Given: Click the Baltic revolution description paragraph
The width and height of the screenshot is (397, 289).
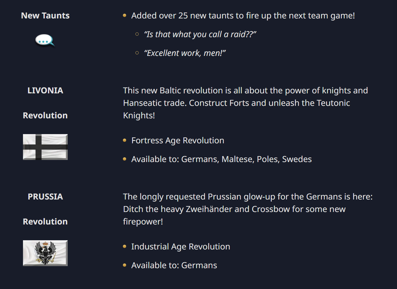Looking at the screenshot, I should [x=245, y=103].
